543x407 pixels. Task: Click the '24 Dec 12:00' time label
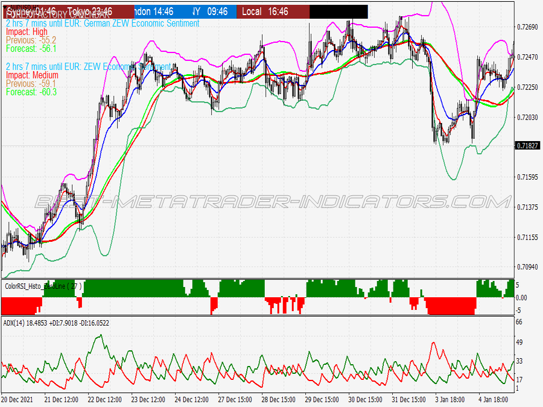tap(191, 400)
